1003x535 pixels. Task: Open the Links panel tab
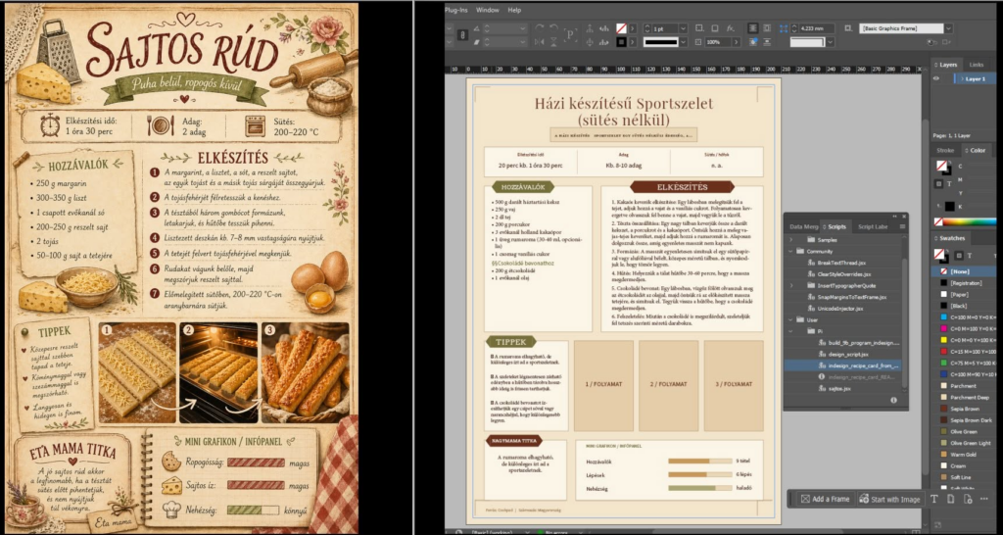[977, 65]
